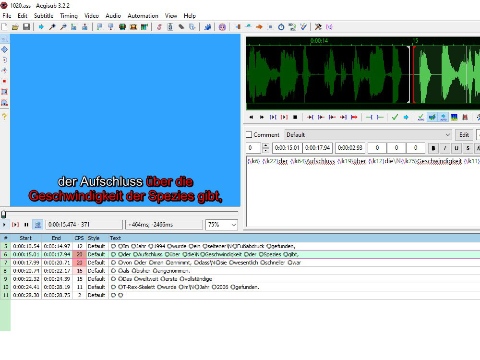
Task: Toggle Comment checkbox
Action: click(x=249, y=135)
